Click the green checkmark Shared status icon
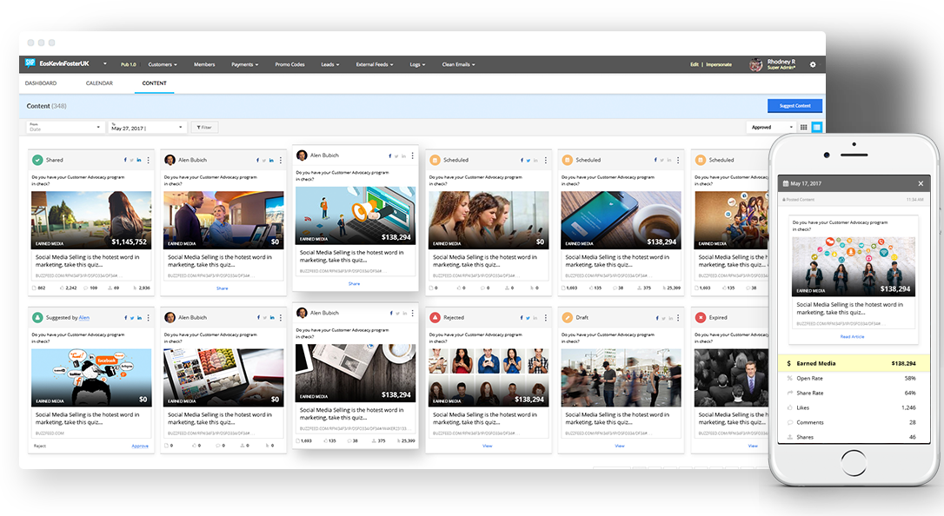Viewport: 944px width, 516px height. point(37,160)
